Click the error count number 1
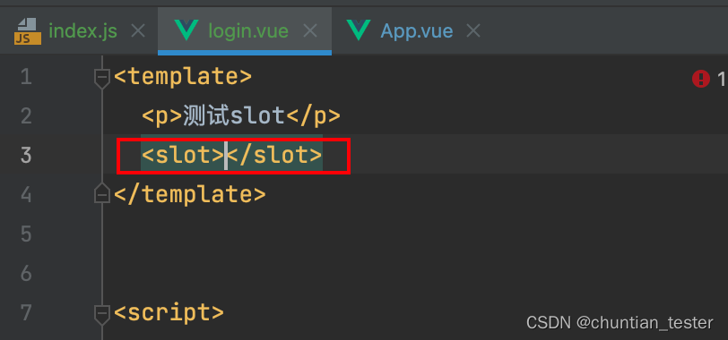 click(x=721, y=80)
